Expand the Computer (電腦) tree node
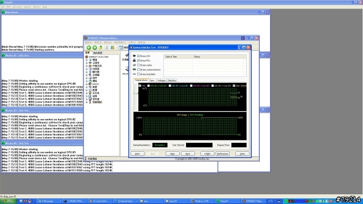This screenshot has width=363, height=204. [87, 60]
